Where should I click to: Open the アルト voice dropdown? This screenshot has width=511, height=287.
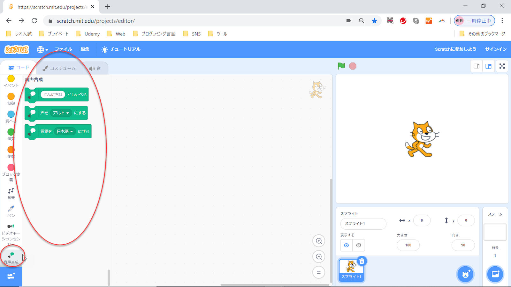pos(61,113)
